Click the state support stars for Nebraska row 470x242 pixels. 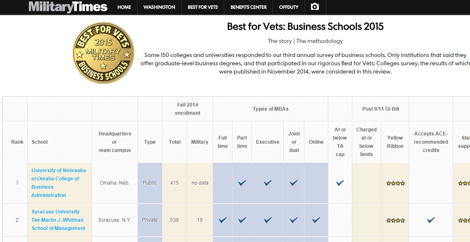[465, 183]
